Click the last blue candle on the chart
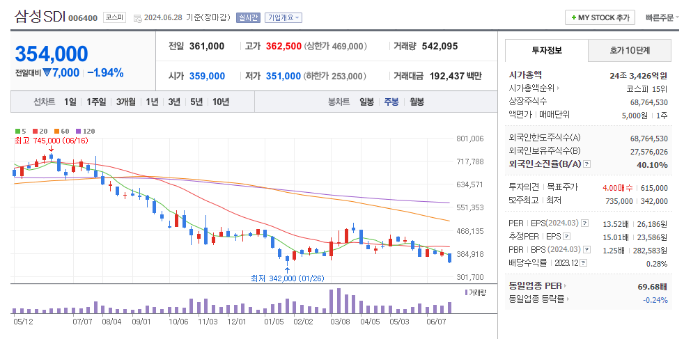This screenshot has width=684, height=339. [x=449, y=258]
